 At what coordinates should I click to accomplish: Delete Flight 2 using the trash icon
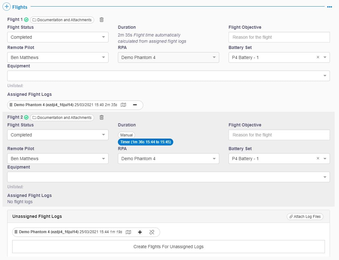(102, 117)
